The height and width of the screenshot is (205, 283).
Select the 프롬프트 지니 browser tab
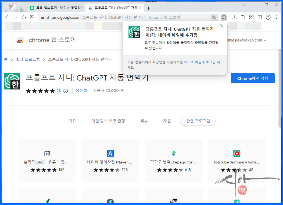115,8
